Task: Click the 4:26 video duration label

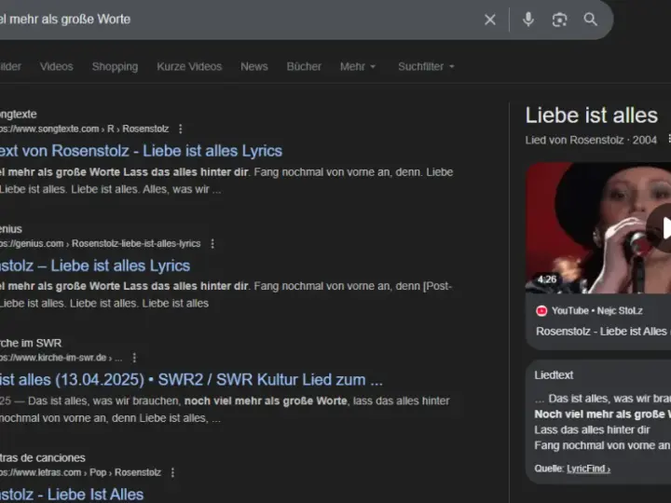Action: (547, 279)
